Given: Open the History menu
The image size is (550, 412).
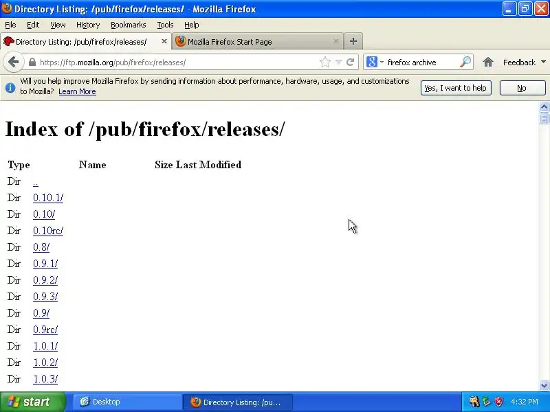Looking at the screenshot, I should (88, 25).
